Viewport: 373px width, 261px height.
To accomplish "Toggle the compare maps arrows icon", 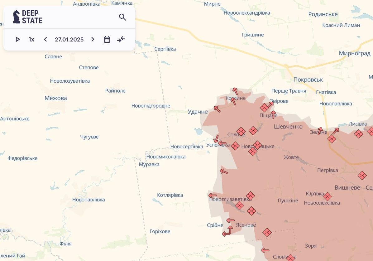I will coord(121,39).
